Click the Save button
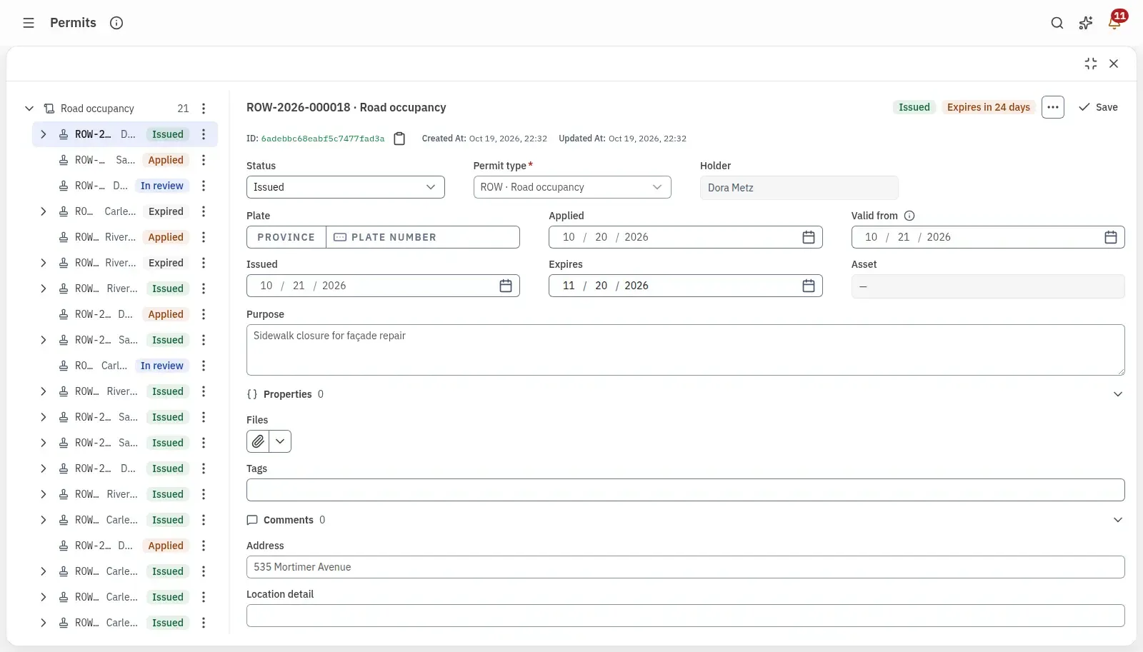The image size is (1143, 652). click(x=1098, y=107)
